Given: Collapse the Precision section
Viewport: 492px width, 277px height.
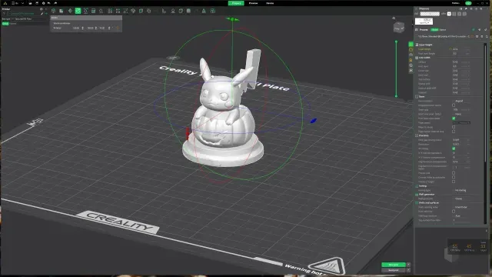Looking at the screenshot, I should coord(423,135).
